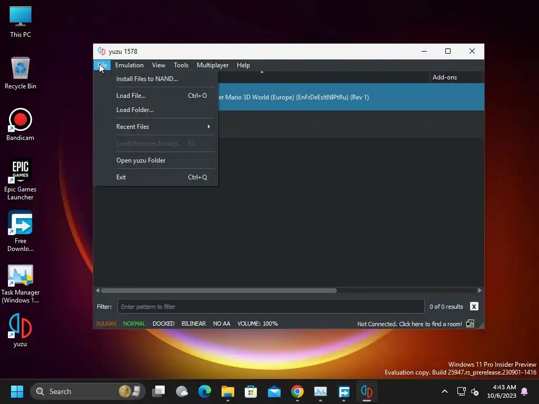Click the horizontal scrollbar thumb
The height and width of the screenshot is (404, 539).
coord(219,290)
